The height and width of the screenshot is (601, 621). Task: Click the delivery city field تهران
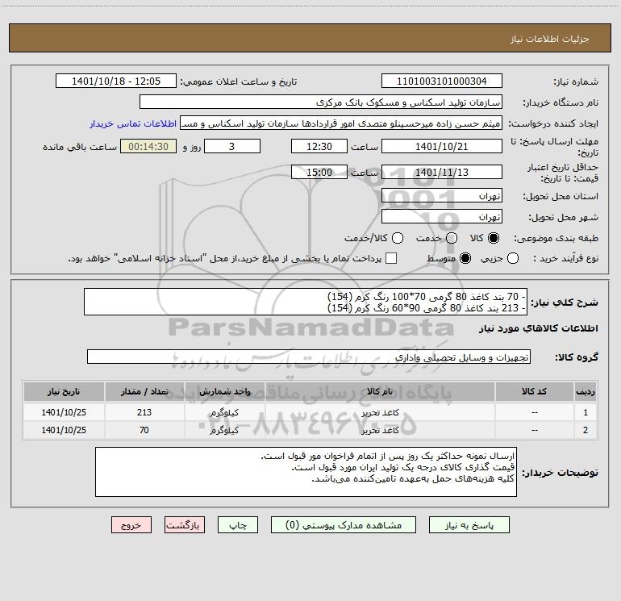[x=442, y=217]
